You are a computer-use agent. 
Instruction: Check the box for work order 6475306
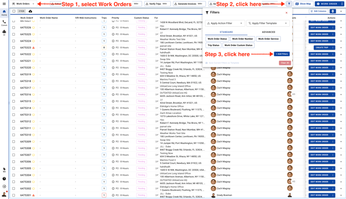coord(13,161)
